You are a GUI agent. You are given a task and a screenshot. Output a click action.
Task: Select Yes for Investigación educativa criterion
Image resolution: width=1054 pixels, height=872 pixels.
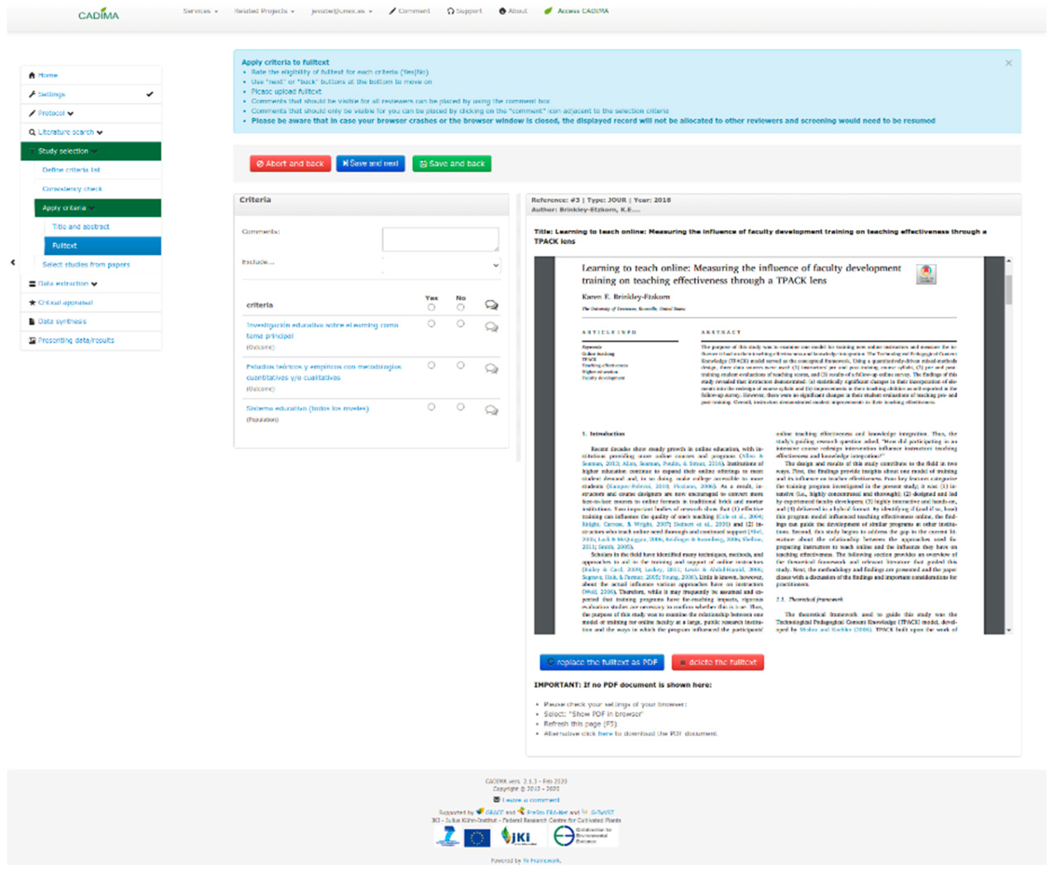[x=431, y=324]
